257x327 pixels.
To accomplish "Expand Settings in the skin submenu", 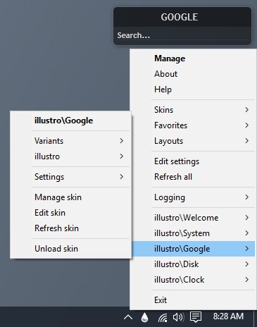I will (70, 177).
